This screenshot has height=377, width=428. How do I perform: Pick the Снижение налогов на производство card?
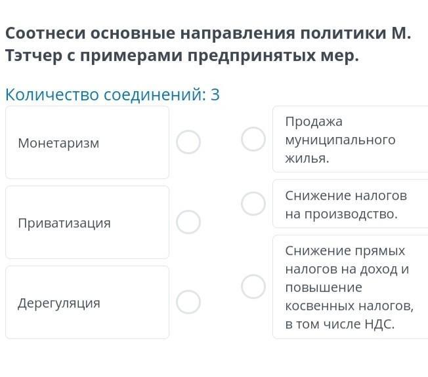(x=351, y=204)
